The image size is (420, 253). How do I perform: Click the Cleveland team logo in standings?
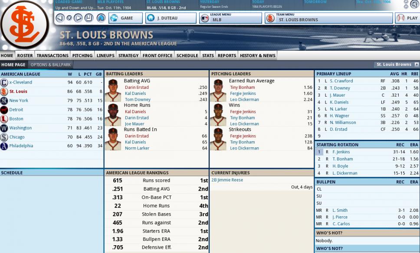coord(4,82)
